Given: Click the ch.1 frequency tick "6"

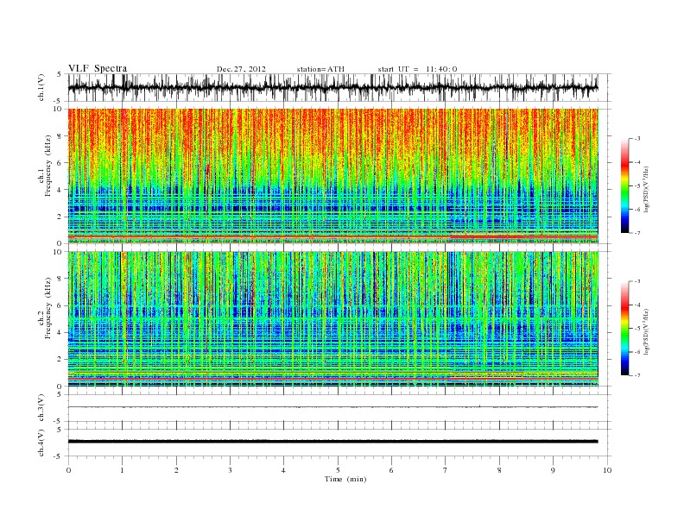Looking at the screenshot, I should click(60, 163).
